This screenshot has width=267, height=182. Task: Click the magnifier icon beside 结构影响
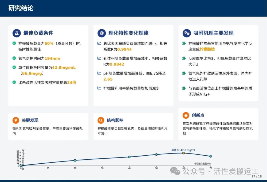tap(101, 120)
